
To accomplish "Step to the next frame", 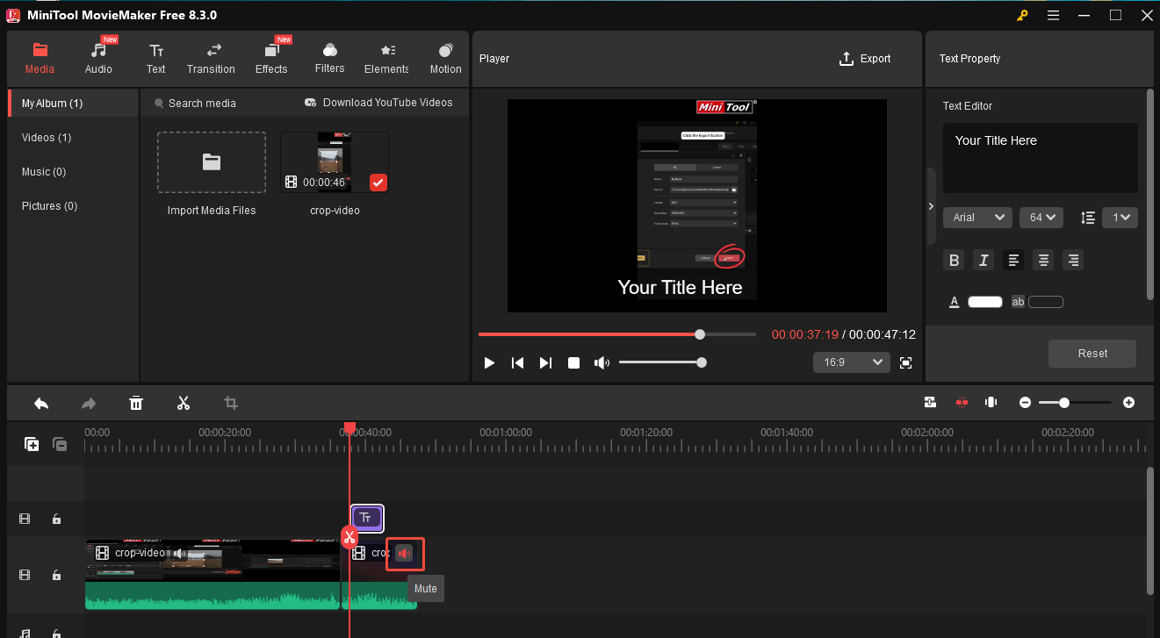I will point(545,362).
